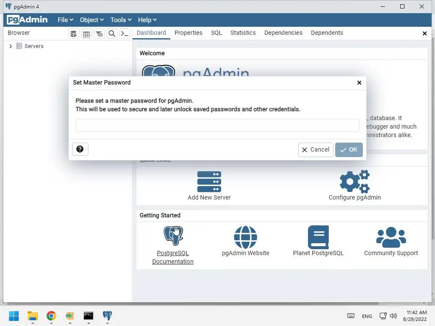Screen dimensions: 435x326
Task: Click the Add New Server icon
Action: point(209,182)
